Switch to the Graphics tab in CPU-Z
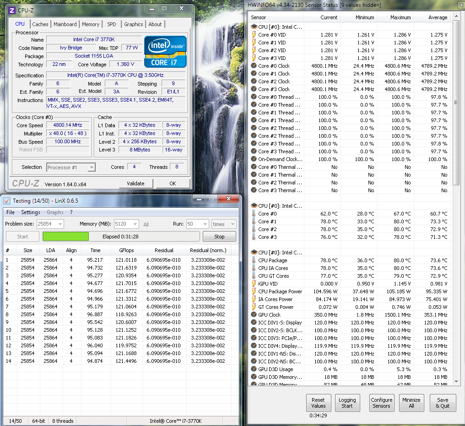The image size is (465, 426). coord(134,24)
